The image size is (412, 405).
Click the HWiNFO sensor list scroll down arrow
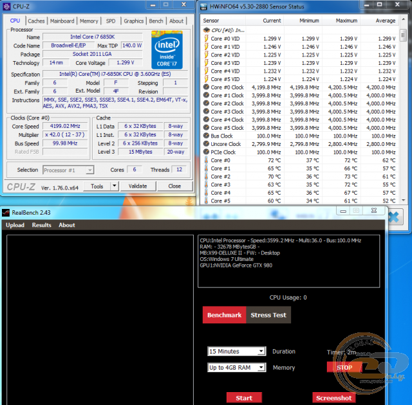tap(403, 201)
